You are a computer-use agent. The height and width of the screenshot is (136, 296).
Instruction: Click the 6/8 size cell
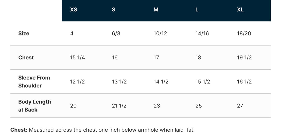pos(116,34)
